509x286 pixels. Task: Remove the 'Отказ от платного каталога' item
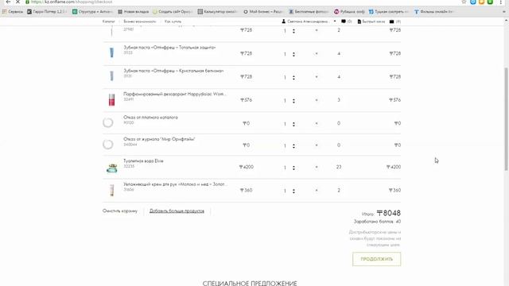click(x=317, y=124)
